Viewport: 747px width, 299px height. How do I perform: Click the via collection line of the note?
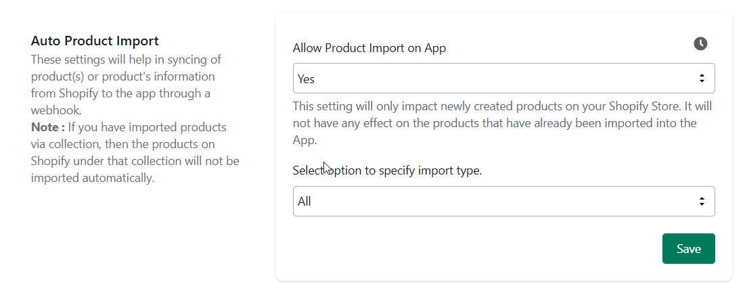[x=123, y=144]
